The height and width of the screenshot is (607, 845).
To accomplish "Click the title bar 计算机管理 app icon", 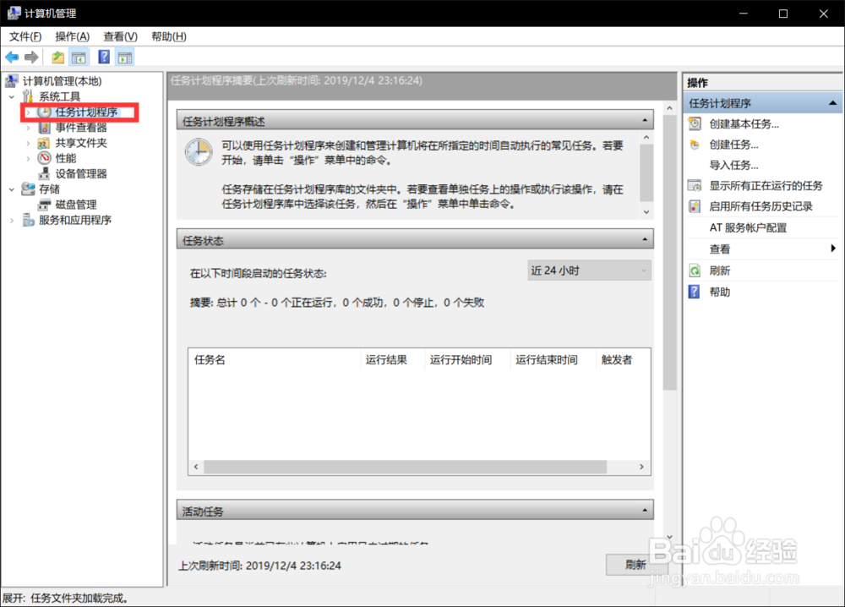I will pyautogui.click(x=14, y=13).
